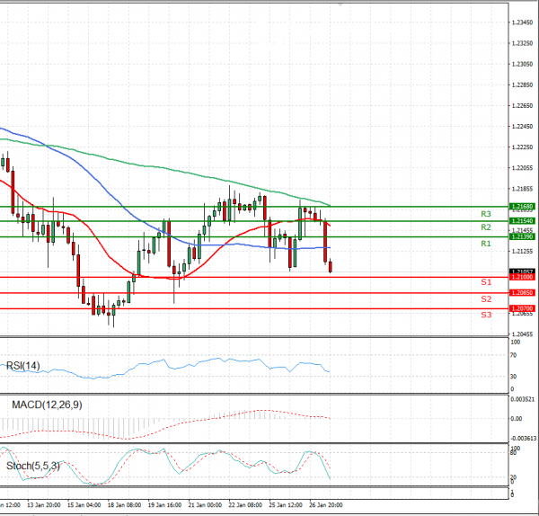The image size is (539, 516).
Task: Click the 1.21855 price axis value
Action: pos(522,189)
